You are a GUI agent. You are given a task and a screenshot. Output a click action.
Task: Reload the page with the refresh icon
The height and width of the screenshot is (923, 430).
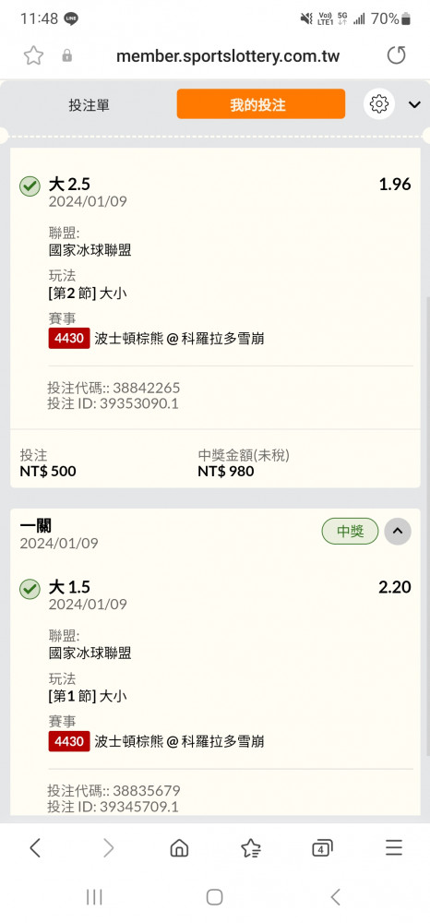[397, 56]
